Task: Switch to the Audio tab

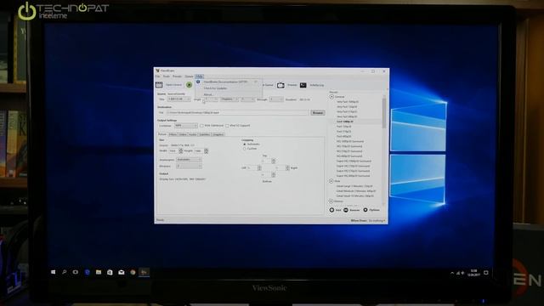Action: 193,134
